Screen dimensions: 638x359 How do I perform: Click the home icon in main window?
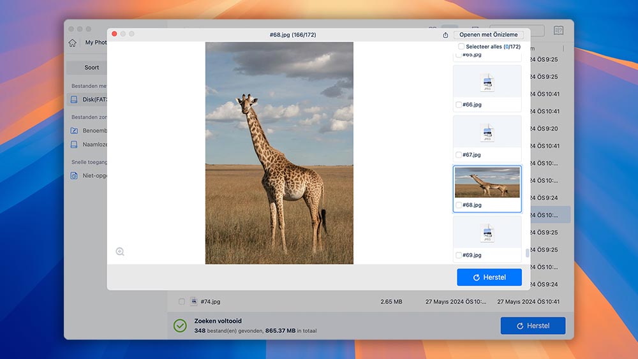[x=73, y=43]
